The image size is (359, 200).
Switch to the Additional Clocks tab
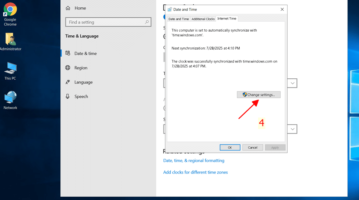pyautogui.click(x=203, y=19)
